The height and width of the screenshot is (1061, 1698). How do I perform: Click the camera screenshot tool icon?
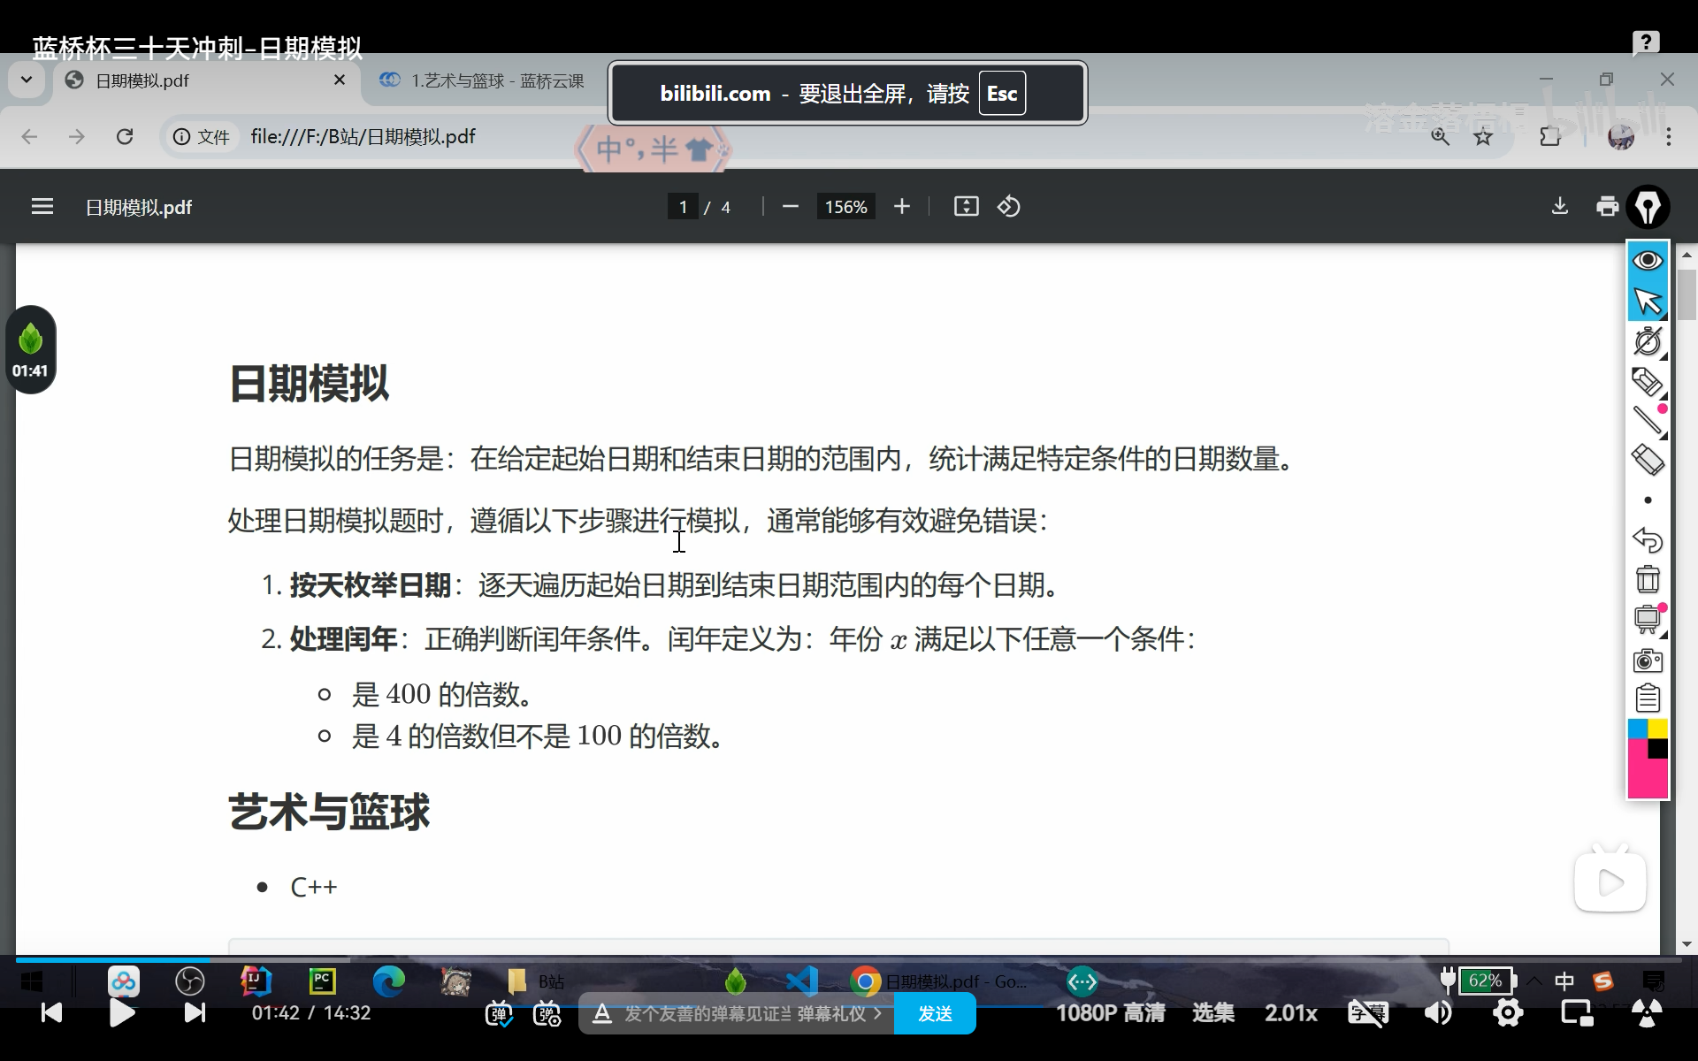(x=1648, y=660)
